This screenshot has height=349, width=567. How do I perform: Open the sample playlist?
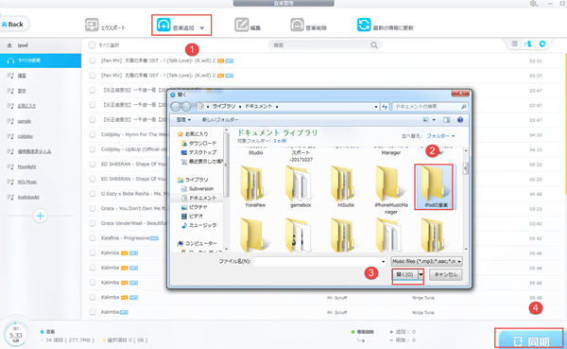click(x=25, y=121)
